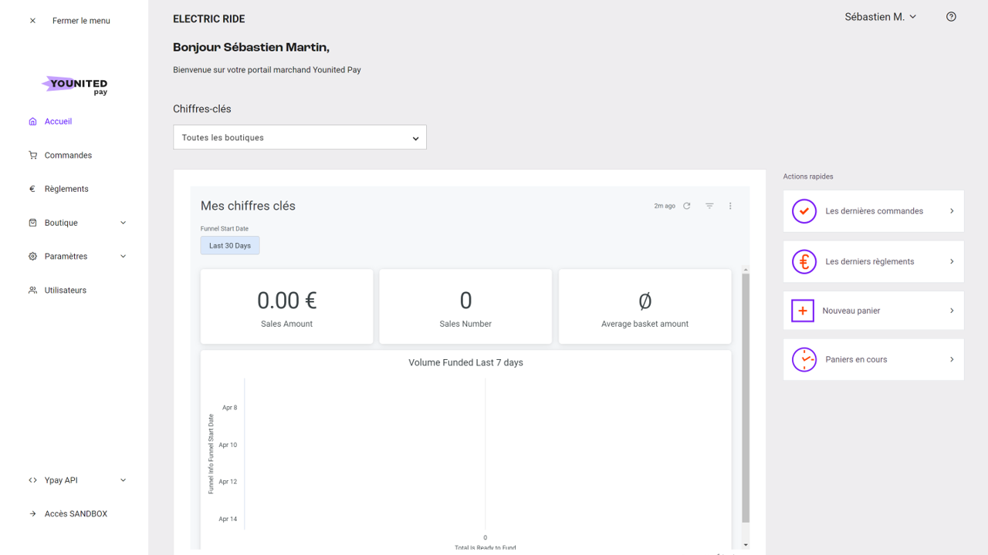The image size is (988, 555).
Task: Click the Average basket amount tile
Action: (645, 307)
